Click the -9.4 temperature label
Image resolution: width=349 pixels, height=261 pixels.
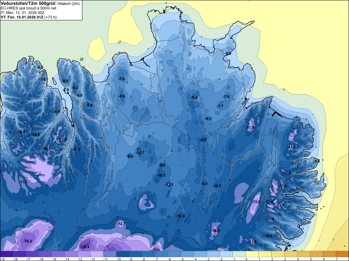[162, 165]
